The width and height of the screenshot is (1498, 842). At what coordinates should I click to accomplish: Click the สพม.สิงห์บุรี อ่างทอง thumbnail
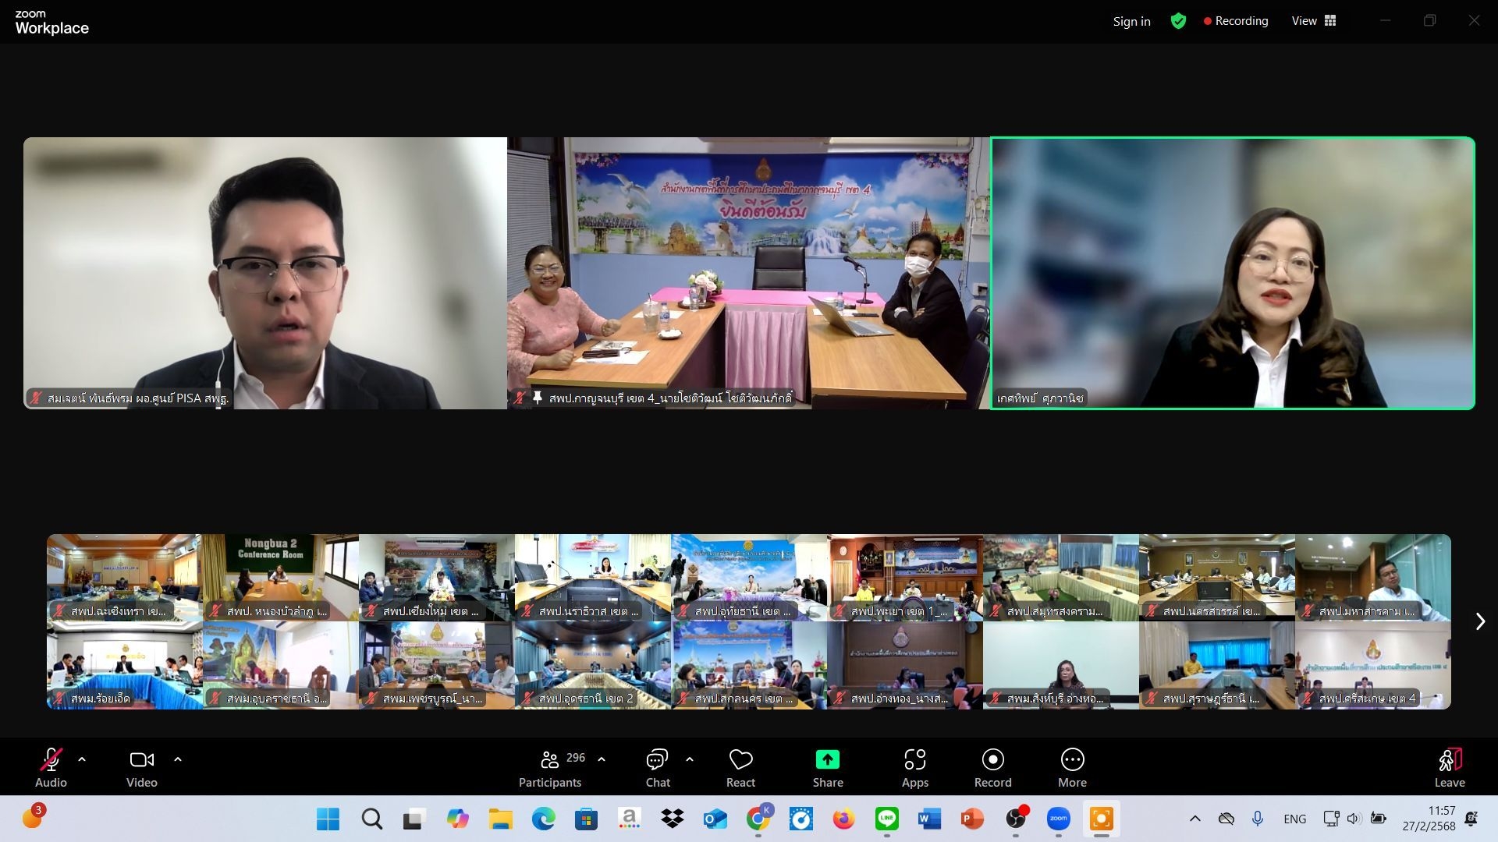[1061, 665]
